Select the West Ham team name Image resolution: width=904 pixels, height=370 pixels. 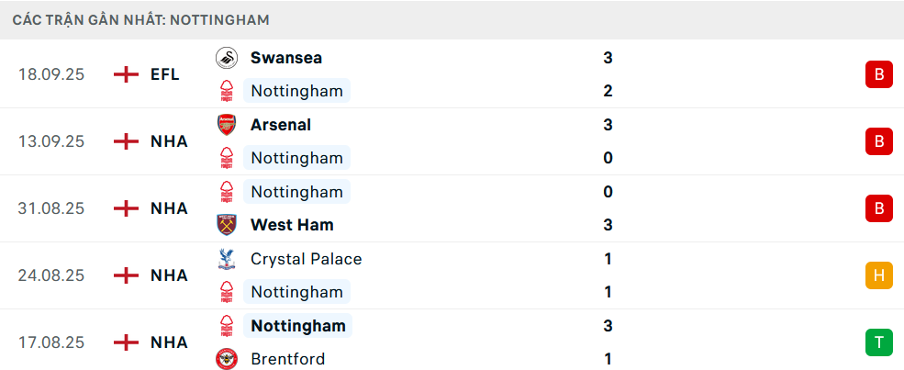(292, 225)
